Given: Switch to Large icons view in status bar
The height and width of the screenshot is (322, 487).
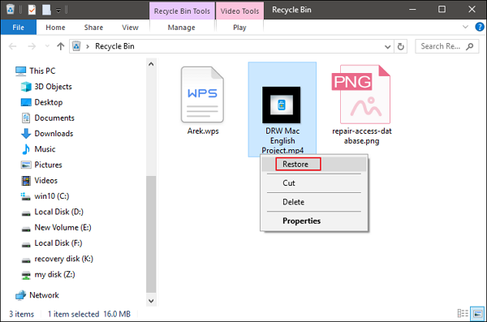Looking at the screenshot, I should (x=477, y=314).
